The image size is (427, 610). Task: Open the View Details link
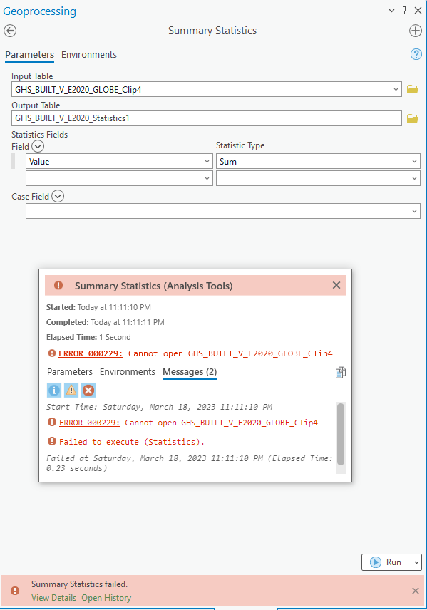point(53,598)
